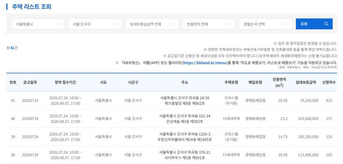Click the 총 41건 total count
This screenshot has height=164, width=343.
[x=12, y=48]
